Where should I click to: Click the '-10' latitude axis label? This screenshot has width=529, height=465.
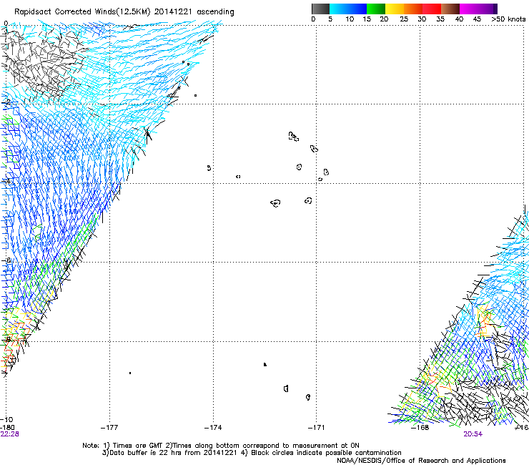click(6, 420)
